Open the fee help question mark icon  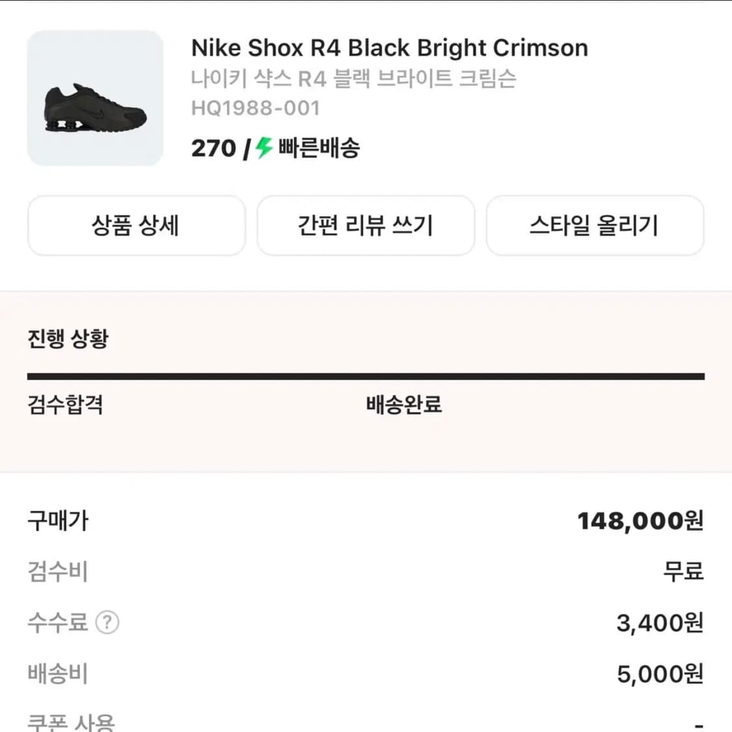coord(108,623)
